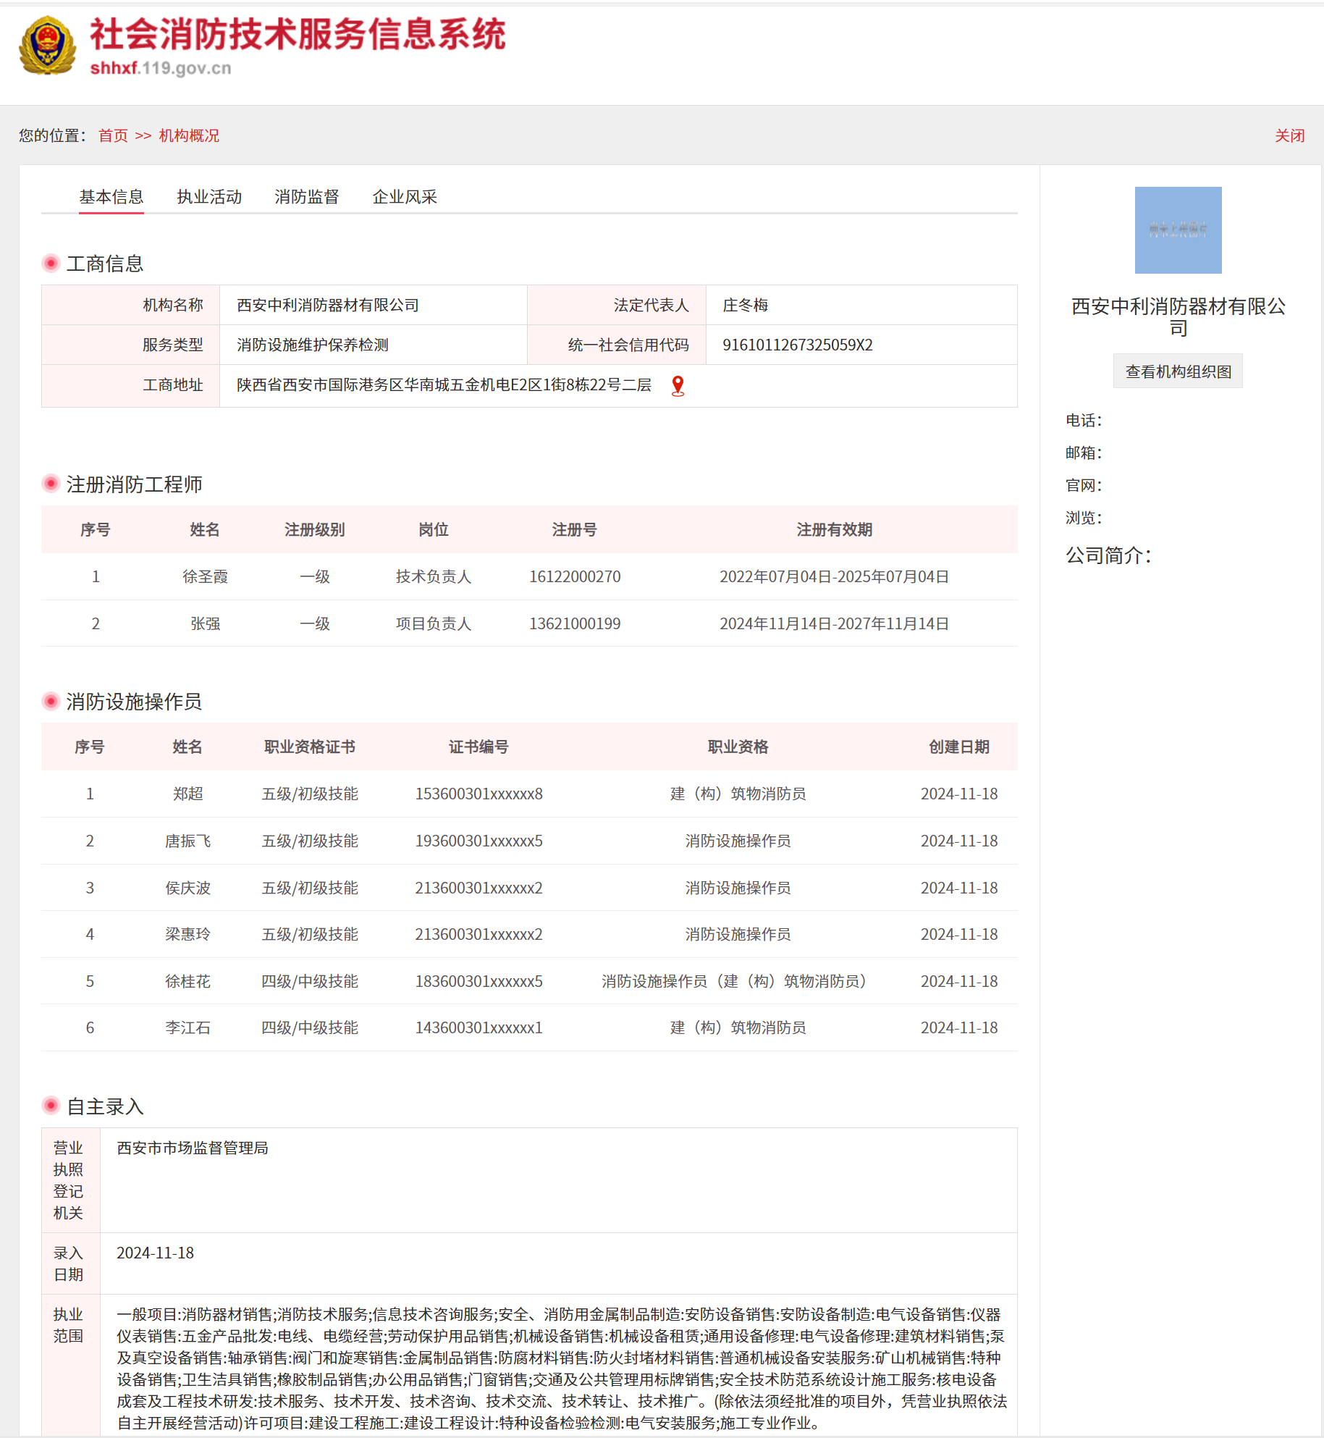Open the 消防监督 tab
Screen dimensions: 1324x1438
307,197
